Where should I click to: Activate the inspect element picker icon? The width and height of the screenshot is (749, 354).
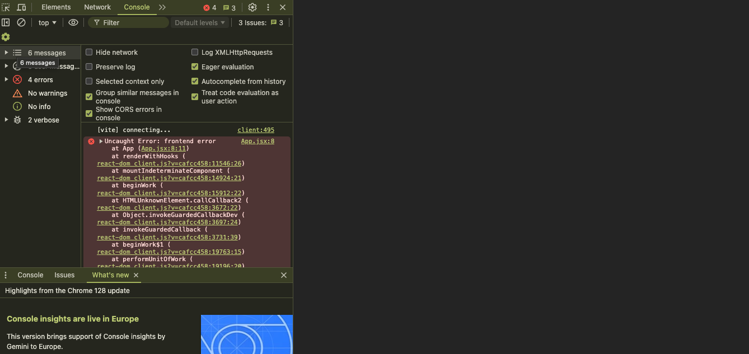(x=6, y=7)
